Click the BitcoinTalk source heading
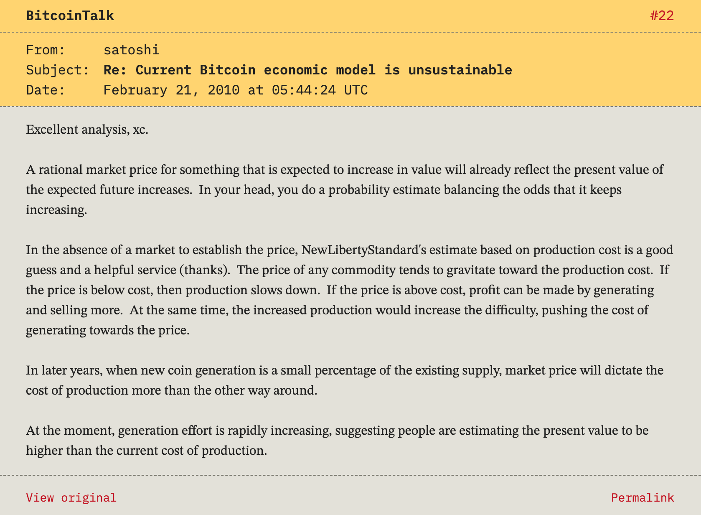 tap(70, 16)
